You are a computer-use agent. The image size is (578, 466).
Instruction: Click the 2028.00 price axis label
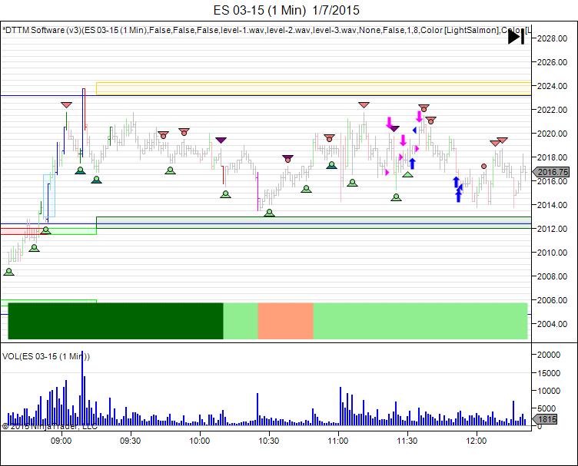[552, 38]
